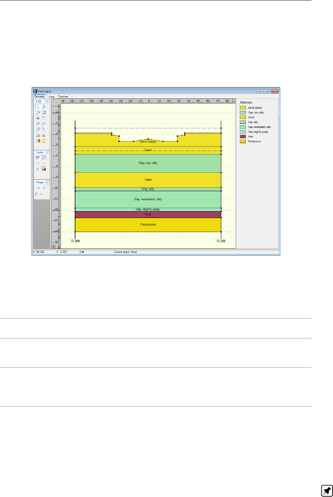Click the Clay slightly peaty legend swatch

[x=242, y=132]
